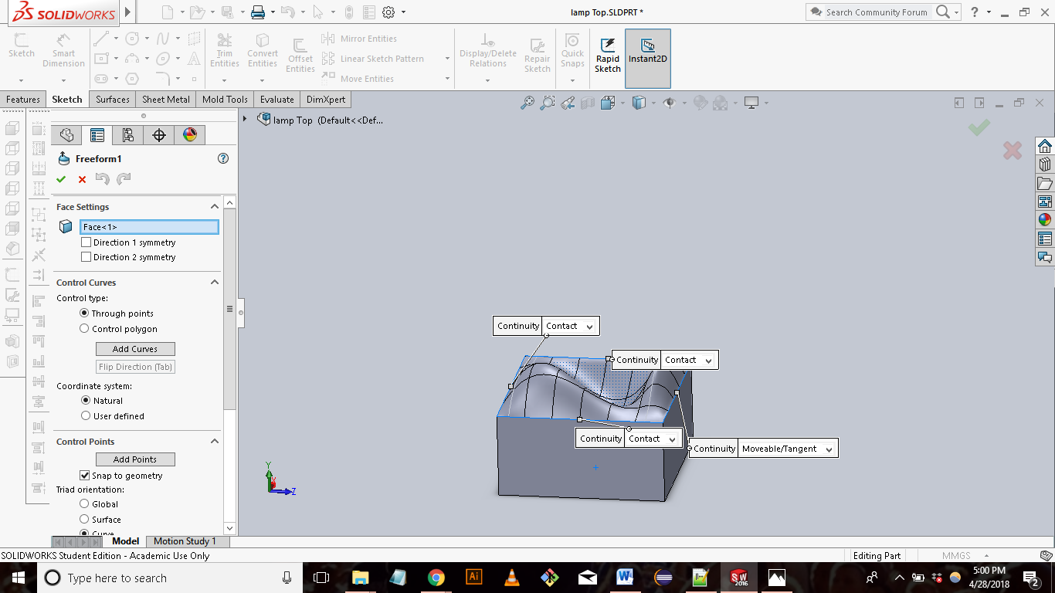Viewport: 1055px width, 593px height.
Task: Enable Direction 2 symmetry checkbox
Action: 87,257
